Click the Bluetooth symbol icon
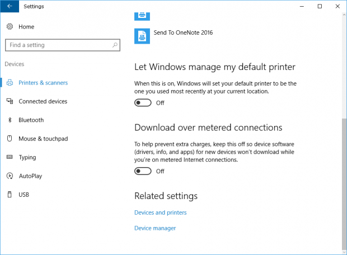Viewport: 347px width, 255px height. click(x=10, y=120)
